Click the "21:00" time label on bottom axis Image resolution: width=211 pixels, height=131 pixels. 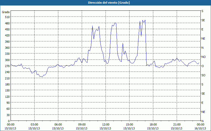[177, 125]
